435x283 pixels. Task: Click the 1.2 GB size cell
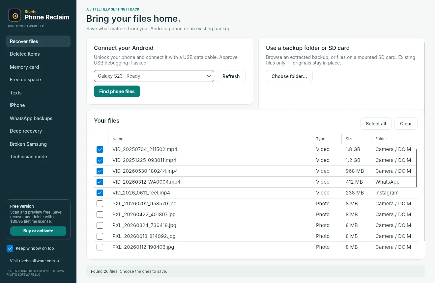[x=353, y=160]
